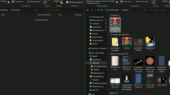
Task: Click 'Обратить выделение' in left window ribbon
Action: [x=74, y=2]
